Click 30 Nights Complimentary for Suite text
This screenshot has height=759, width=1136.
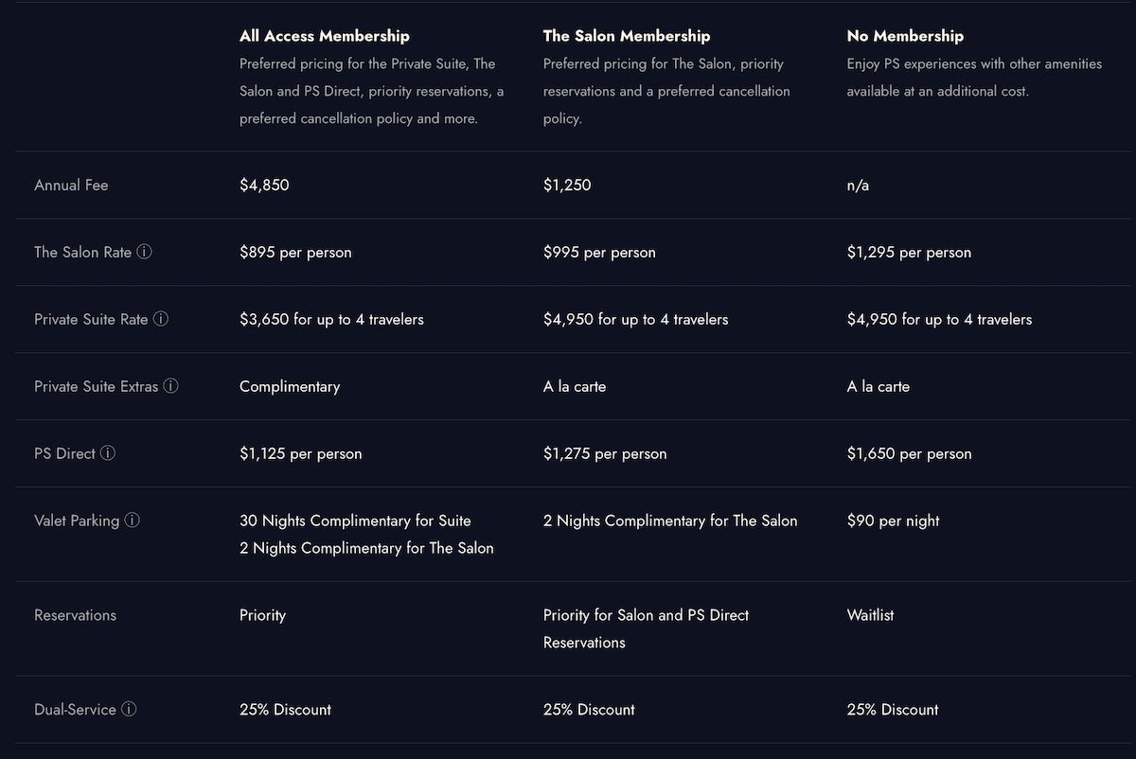click(355, 521)
